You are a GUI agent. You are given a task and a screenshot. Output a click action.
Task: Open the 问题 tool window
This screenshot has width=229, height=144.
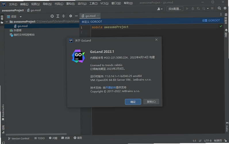(x=53, y=138)
